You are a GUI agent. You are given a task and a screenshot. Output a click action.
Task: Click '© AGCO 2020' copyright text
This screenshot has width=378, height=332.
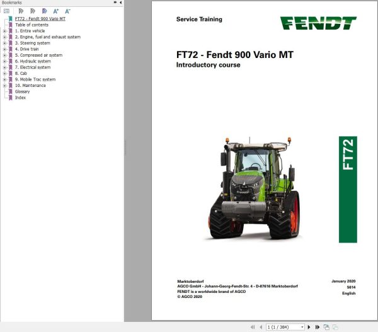point(190,297)
